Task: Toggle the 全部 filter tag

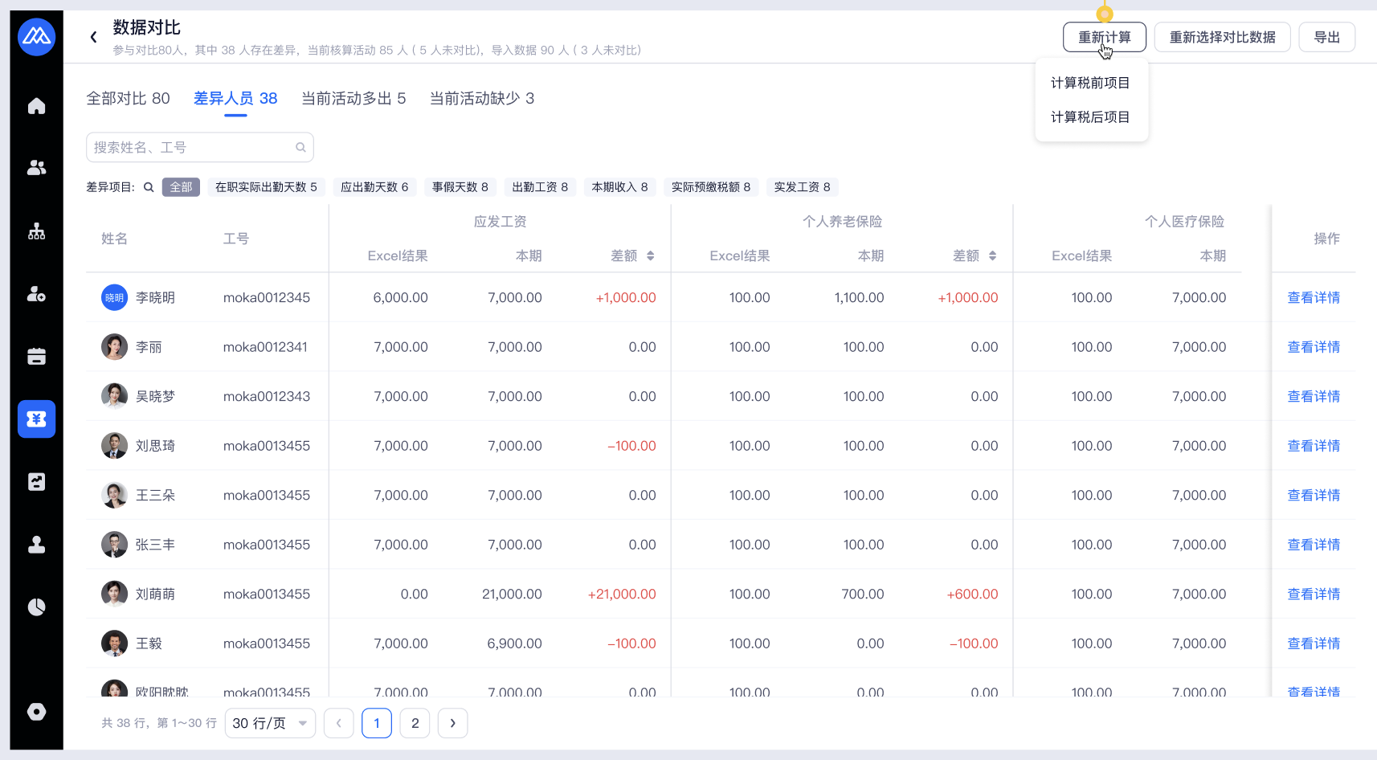Action: coord(181,187)
